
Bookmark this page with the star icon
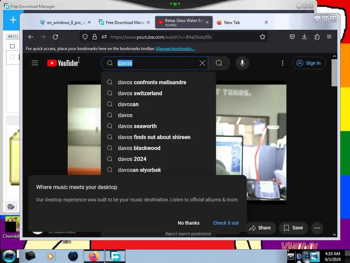click(262, 37)
